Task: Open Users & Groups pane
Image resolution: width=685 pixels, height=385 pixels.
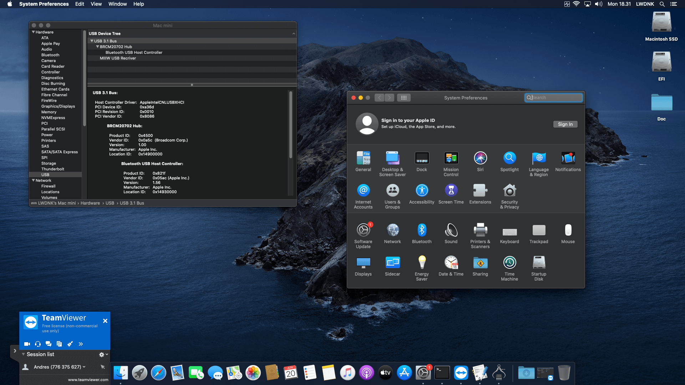Action: 392,196
